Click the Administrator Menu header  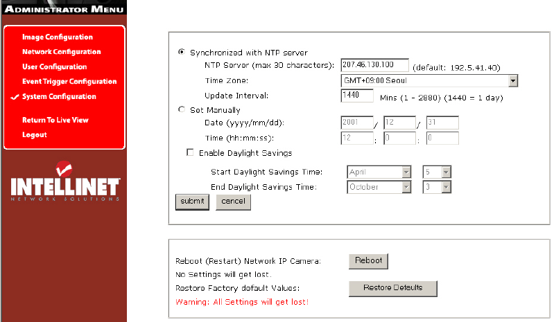pos(64,8)
